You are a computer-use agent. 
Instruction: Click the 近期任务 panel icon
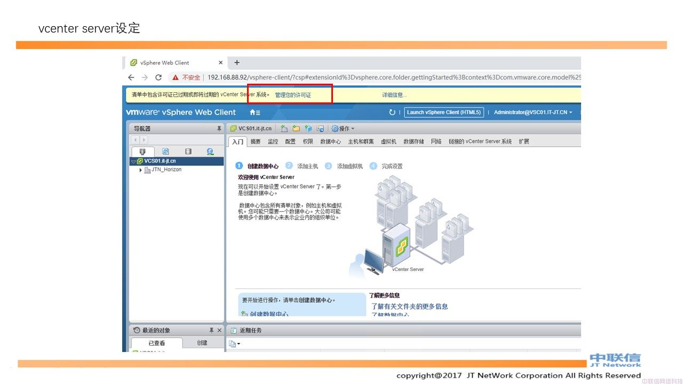[x=234, y=330]
